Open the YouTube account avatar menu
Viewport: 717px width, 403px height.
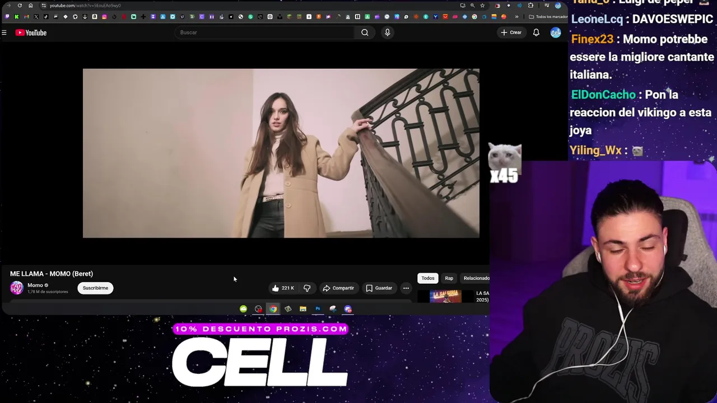555,32
